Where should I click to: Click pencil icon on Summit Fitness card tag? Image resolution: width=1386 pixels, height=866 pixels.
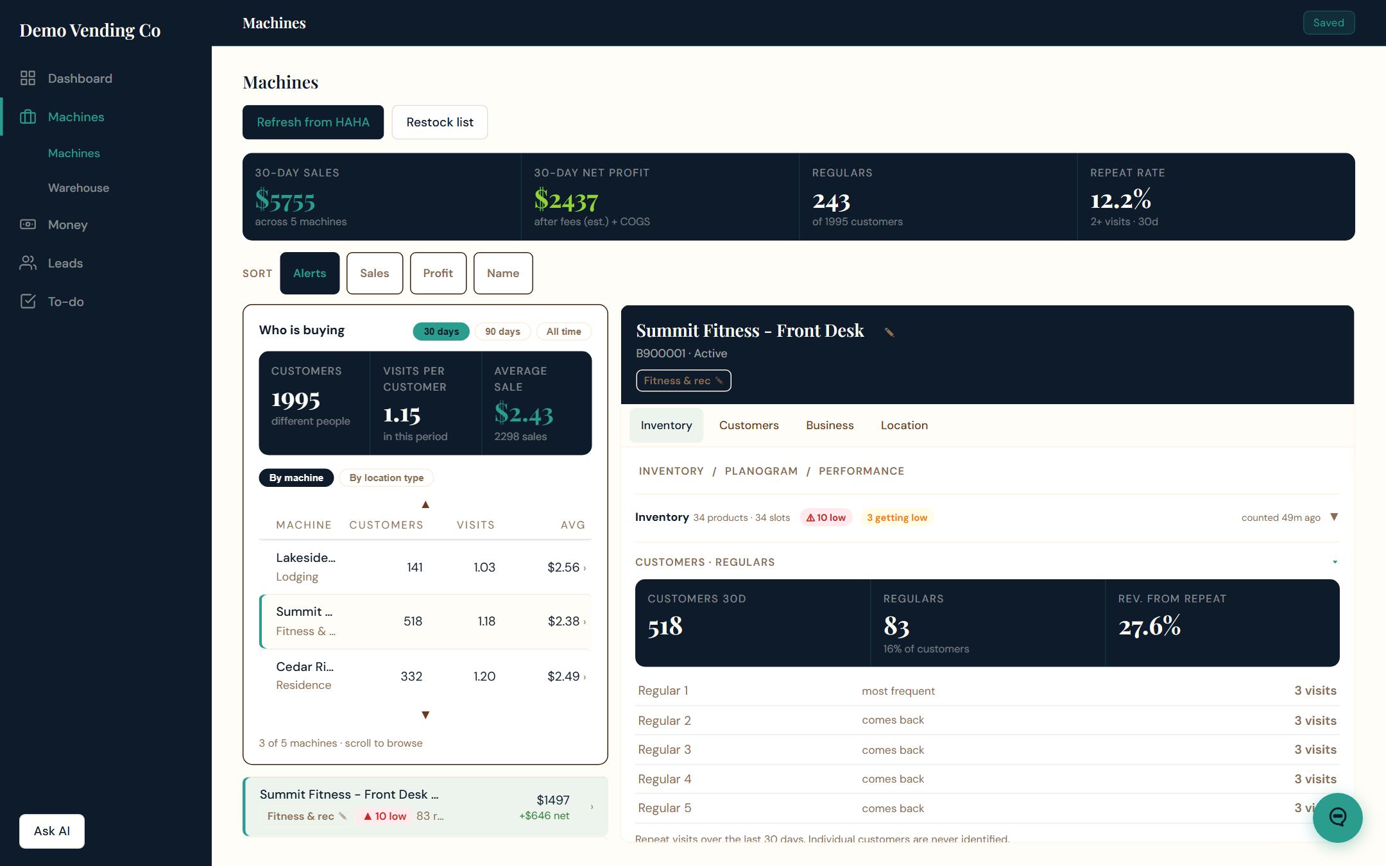pyautogui.click(x=343, y=816)
